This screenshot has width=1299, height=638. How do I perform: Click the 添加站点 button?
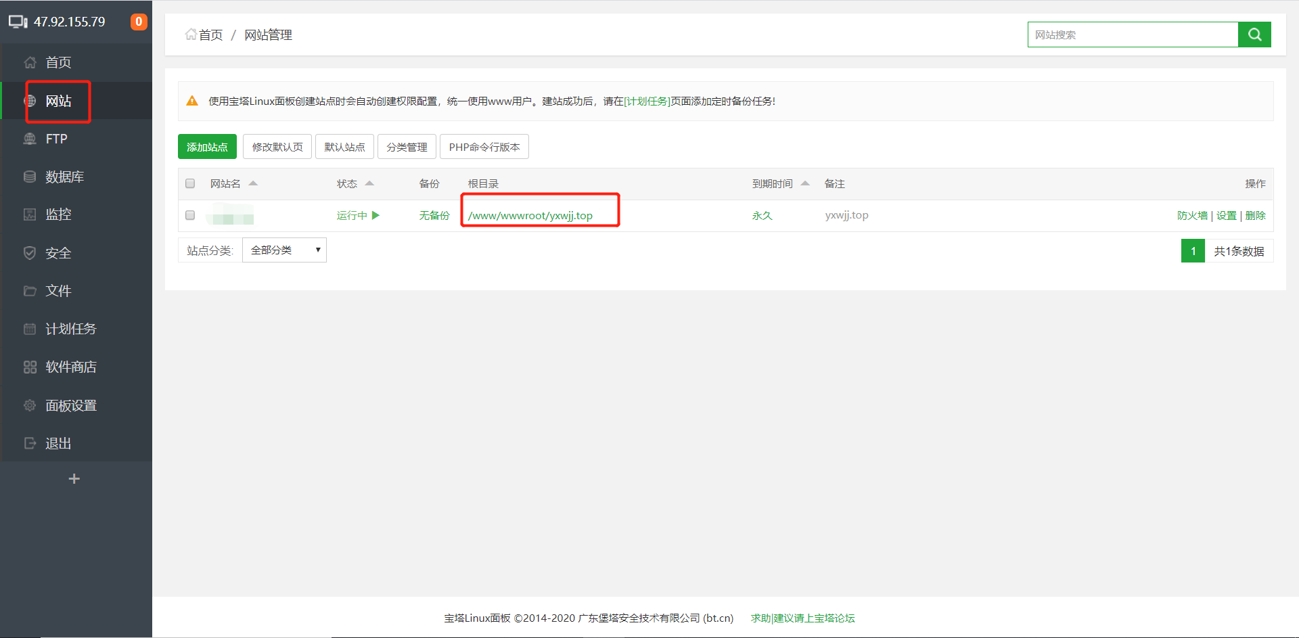coord(207,147)
